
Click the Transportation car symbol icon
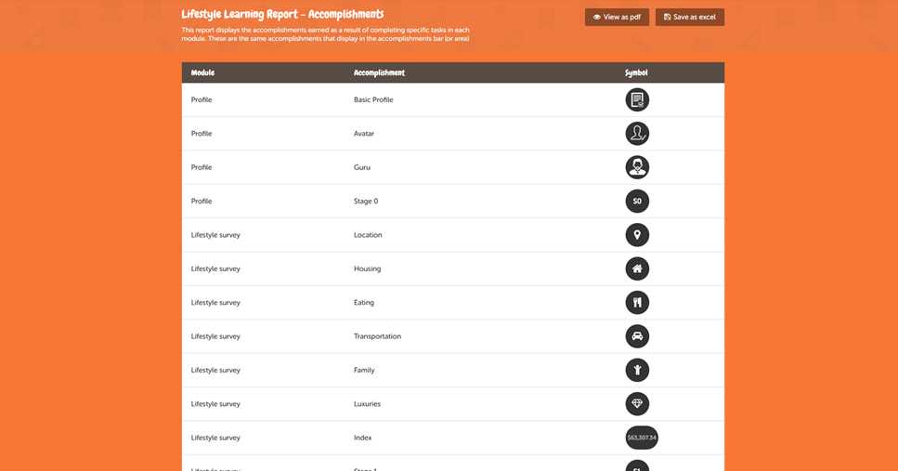[x=637, y=336]
